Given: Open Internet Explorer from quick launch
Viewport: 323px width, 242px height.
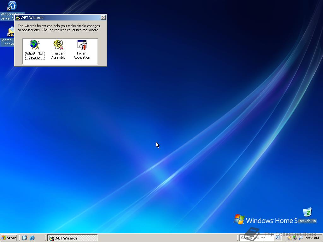Looking at the screenshot, I should pos(32,238).
